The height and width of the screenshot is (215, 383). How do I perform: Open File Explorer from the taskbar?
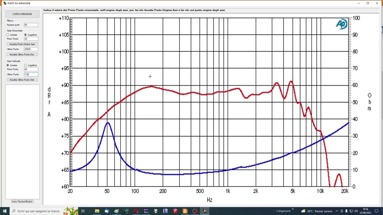point(97,211)
